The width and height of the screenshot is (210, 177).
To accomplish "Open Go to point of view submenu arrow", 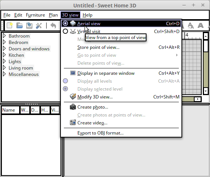I will [x=177, y=55].
